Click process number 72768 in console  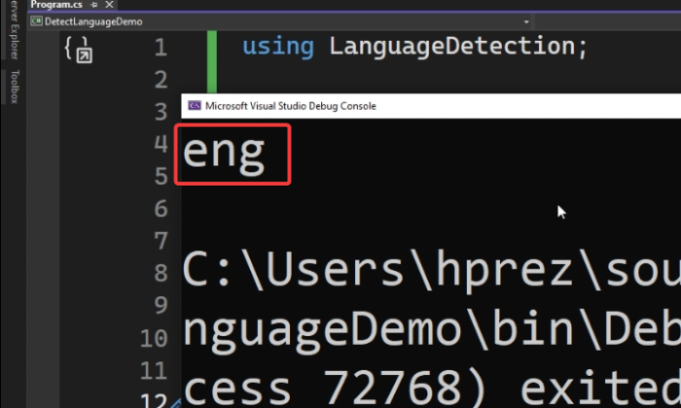click(392, 388)
